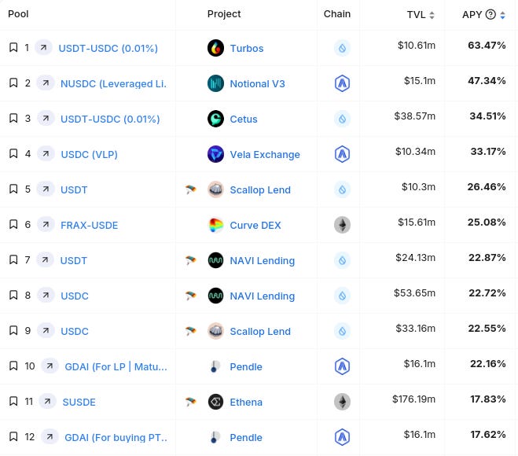Click the $53.65m TVL value
Viewport: 518px width, 456px height.
coord(414,292)
